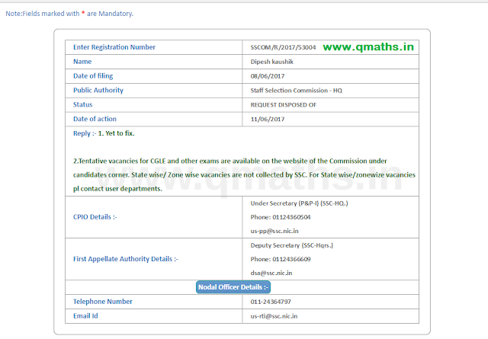Click the Date of action label
Screen dimensions: 488x339
click(95, 119)
